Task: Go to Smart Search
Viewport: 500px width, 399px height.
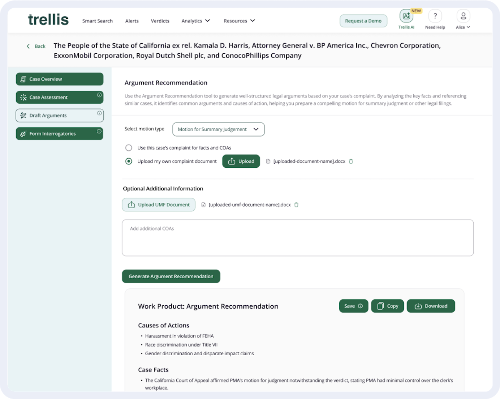Action: click(97, 21)
